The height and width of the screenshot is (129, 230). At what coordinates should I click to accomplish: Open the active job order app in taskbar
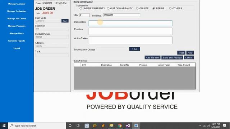[x=136, y=126]
